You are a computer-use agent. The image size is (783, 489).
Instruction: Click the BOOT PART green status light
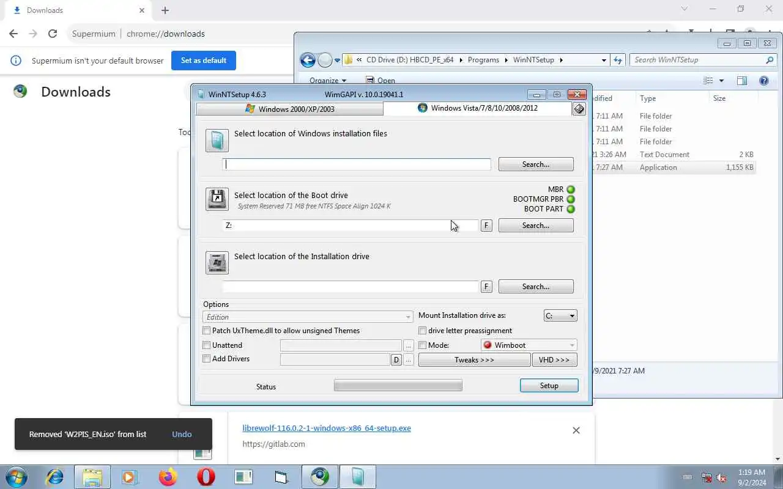(x=571, y=209)
